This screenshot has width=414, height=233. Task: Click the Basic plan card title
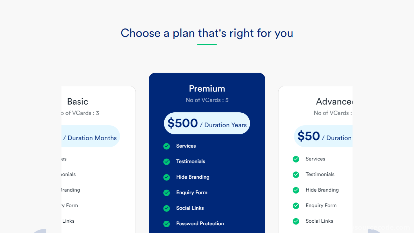point(78,101)
